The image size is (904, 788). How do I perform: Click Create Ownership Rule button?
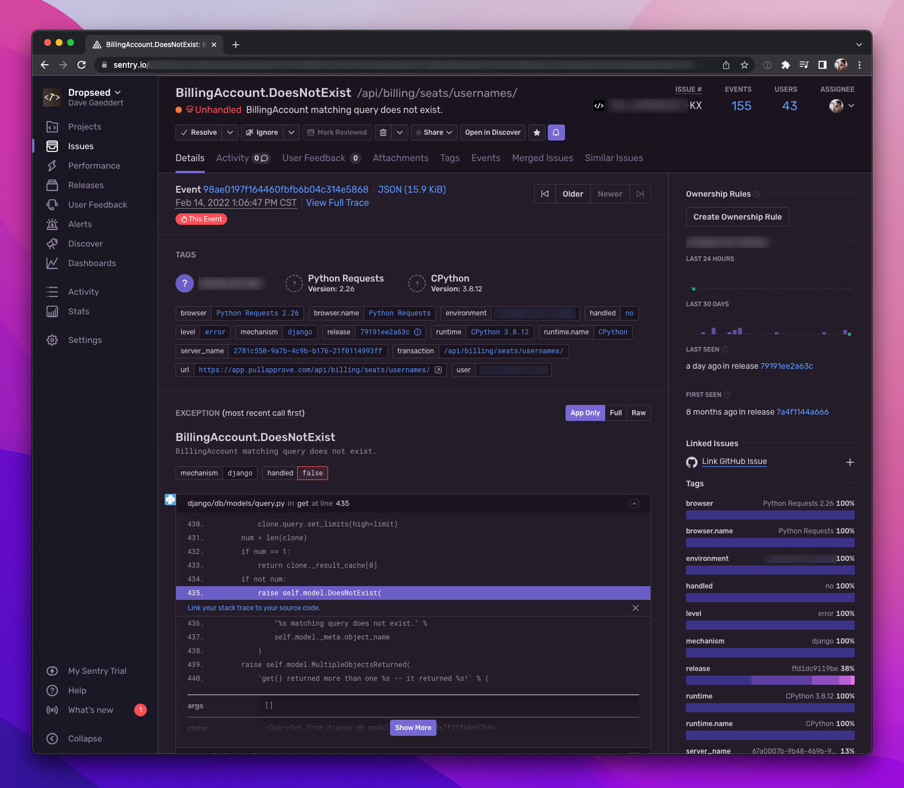[x=738, y=217]
